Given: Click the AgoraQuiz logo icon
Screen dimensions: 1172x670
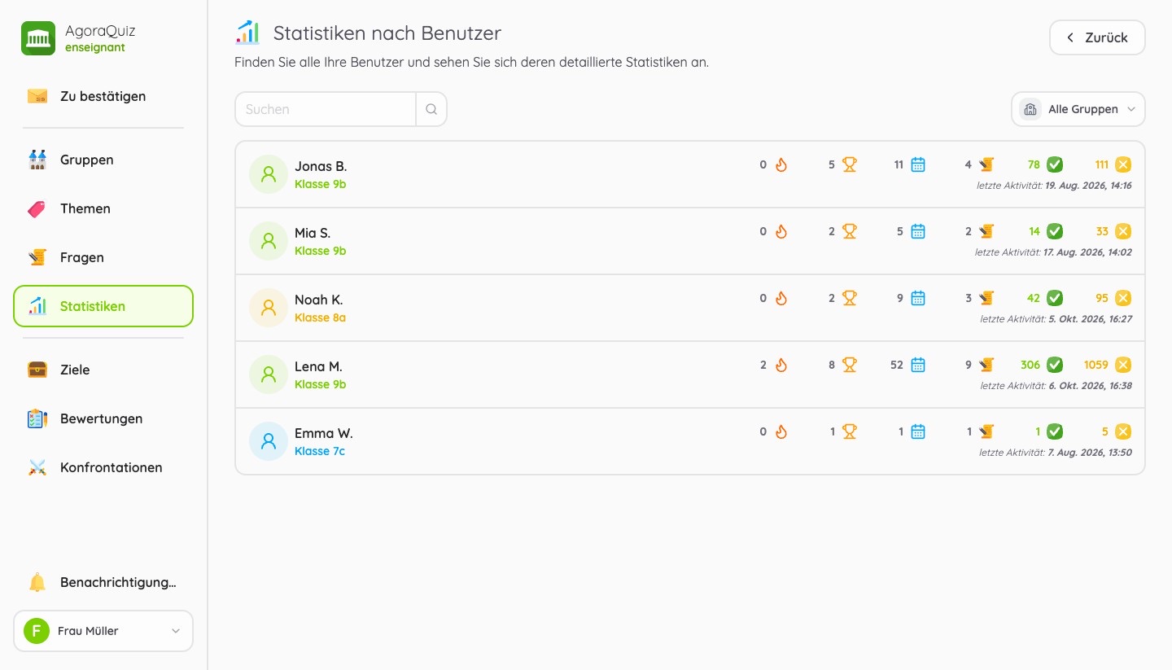Looking at the screenshot, I should [x=38, y=38].
